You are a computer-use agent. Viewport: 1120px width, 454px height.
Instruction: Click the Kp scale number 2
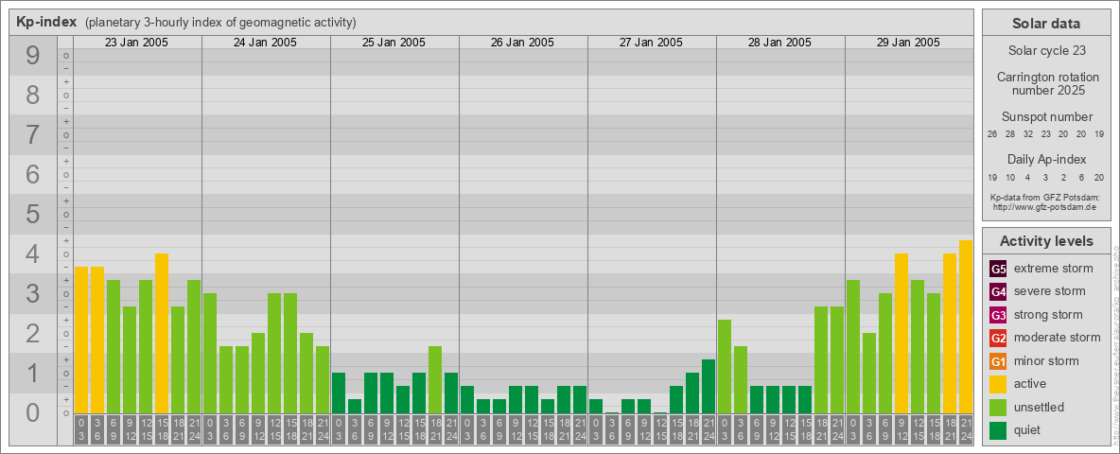(32, 333)
